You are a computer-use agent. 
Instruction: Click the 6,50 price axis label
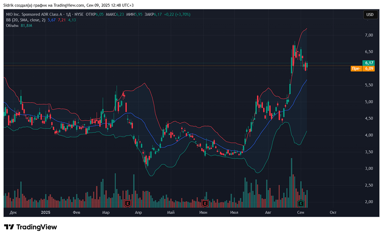coord(369,52)
